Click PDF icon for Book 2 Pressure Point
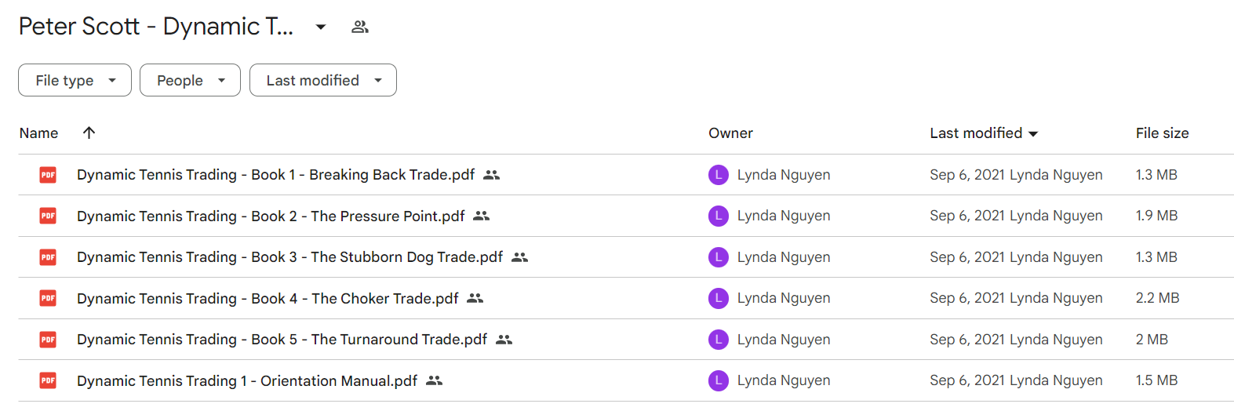Image resolution: width=1234 pixels, height=411 pixels. pos(48,216)
